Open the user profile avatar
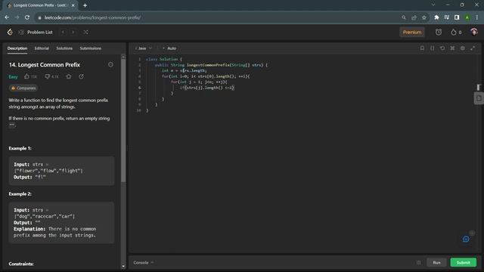Viewport: 484px width, 272px height. [x=474, y=32]
